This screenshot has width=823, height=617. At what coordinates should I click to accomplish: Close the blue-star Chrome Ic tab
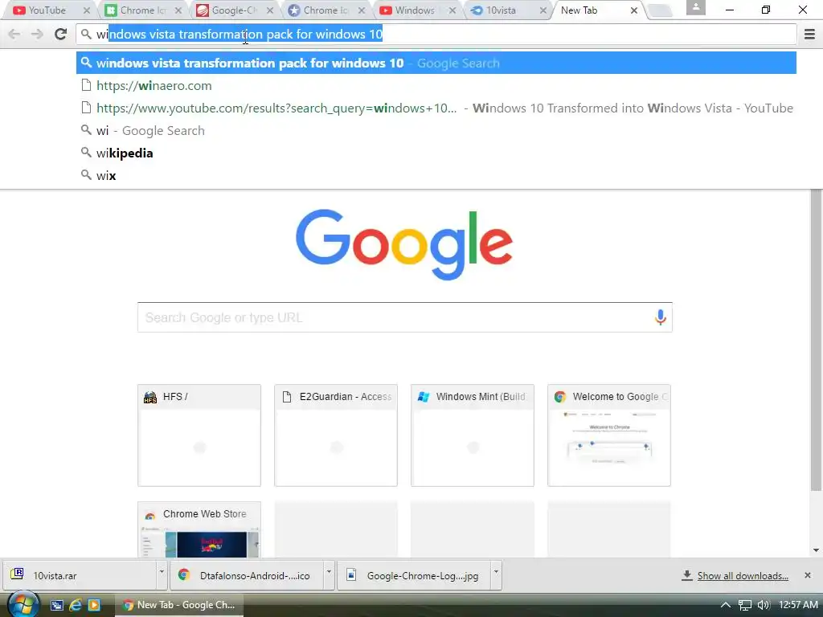pyautogui.click(x=361, y=10)
